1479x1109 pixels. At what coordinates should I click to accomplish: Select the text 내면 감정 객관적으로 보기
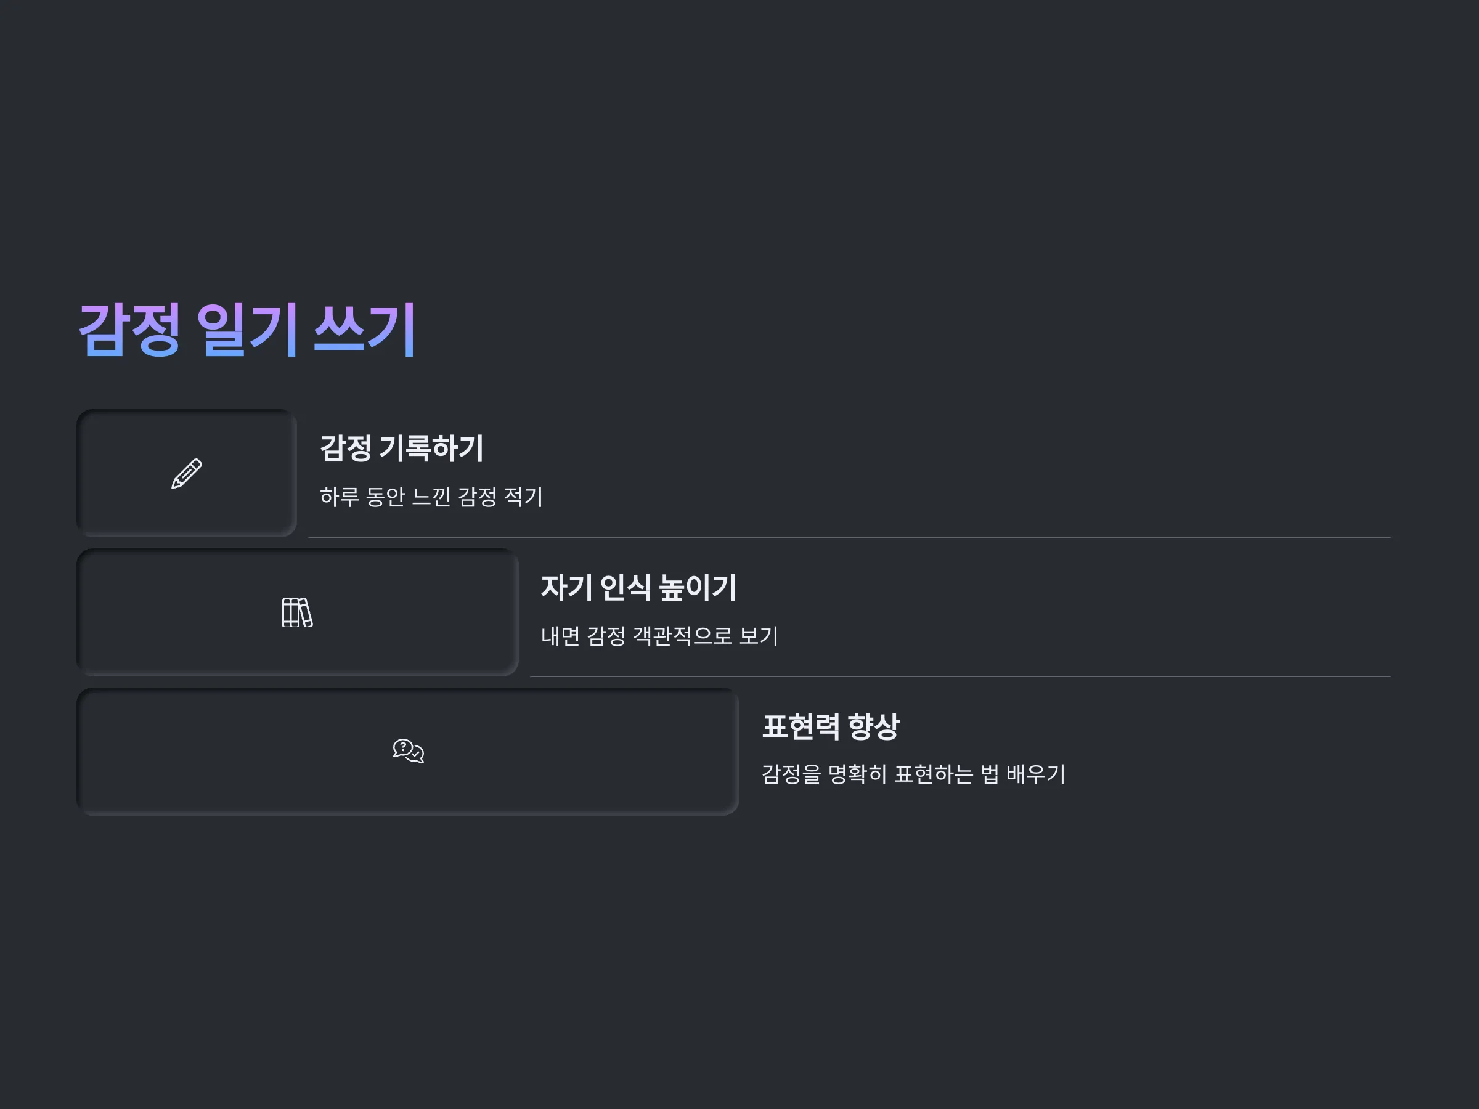659,636
